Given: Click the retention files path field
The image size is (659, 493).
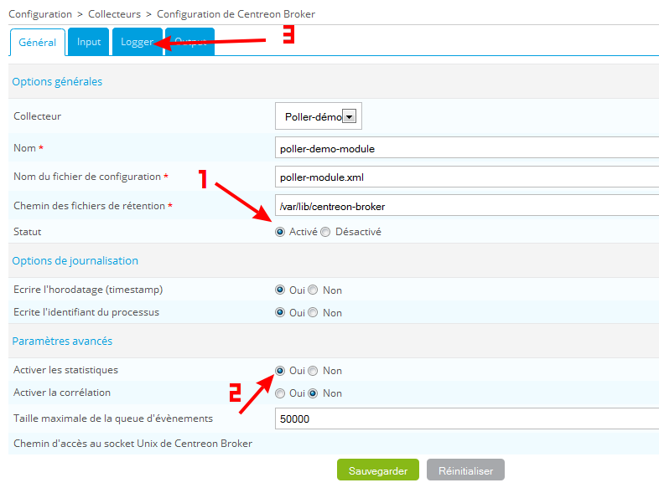Looking at the screenshot, I should pos(466,207).
